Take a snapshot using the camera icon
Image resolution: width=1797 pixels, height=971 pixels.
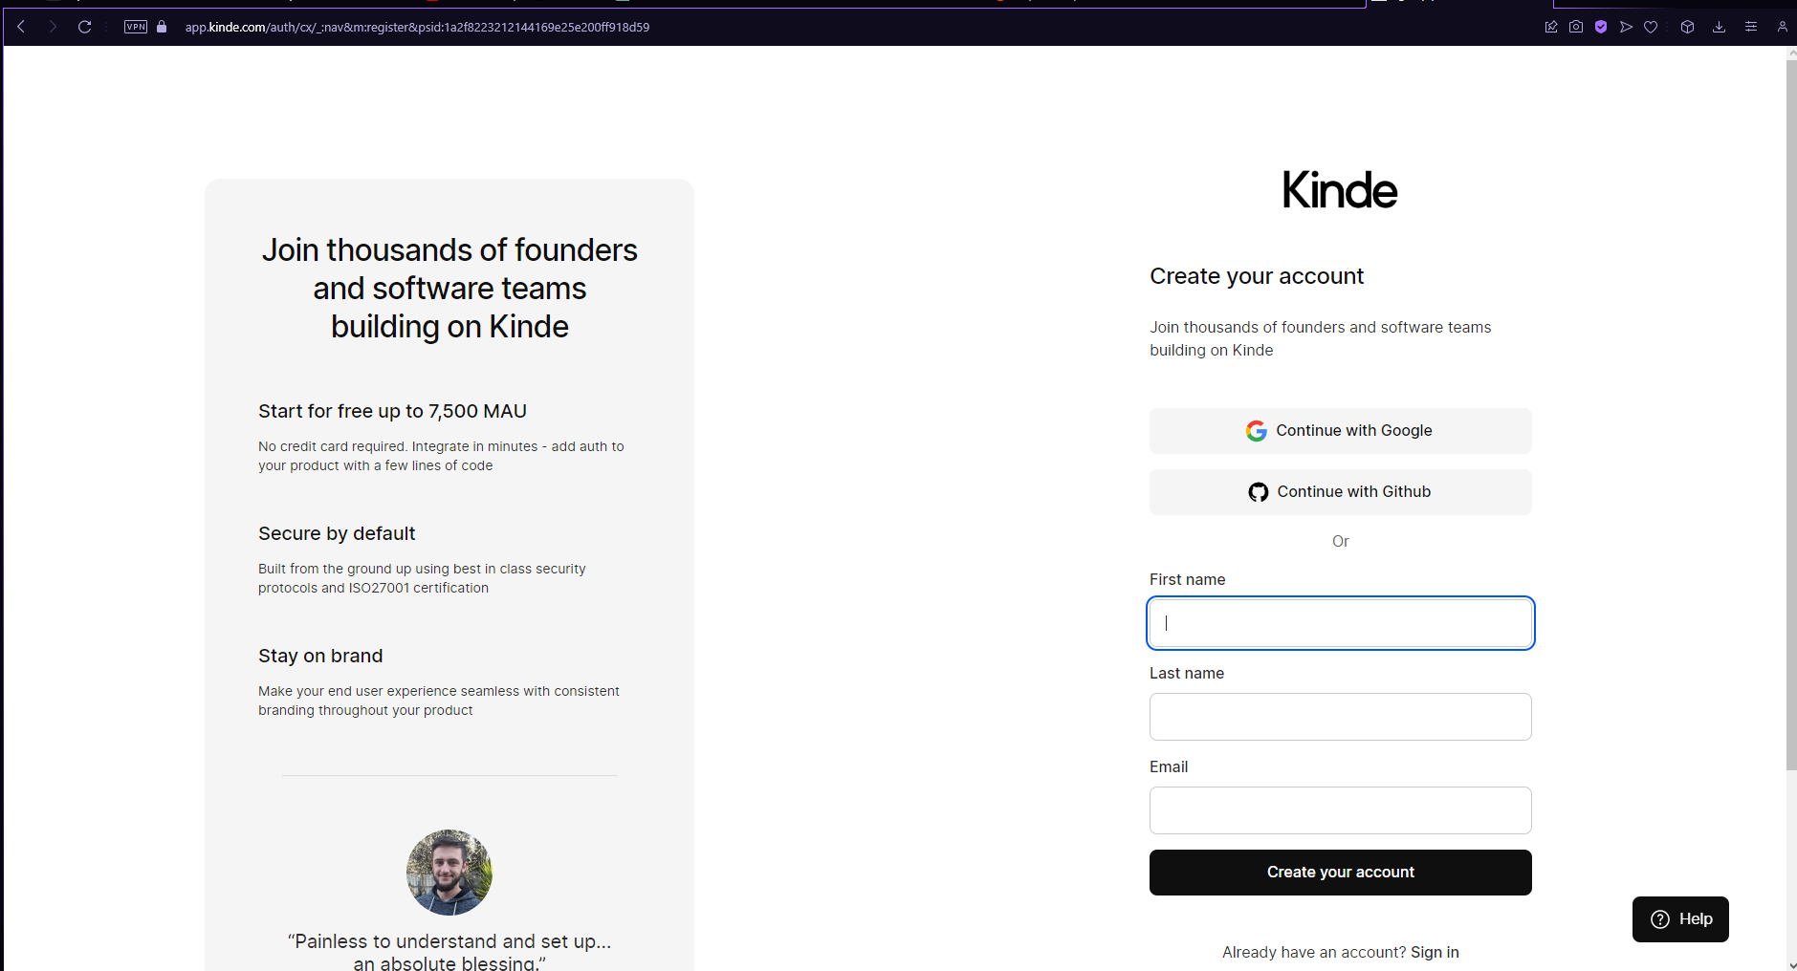tap(1576, 27)
